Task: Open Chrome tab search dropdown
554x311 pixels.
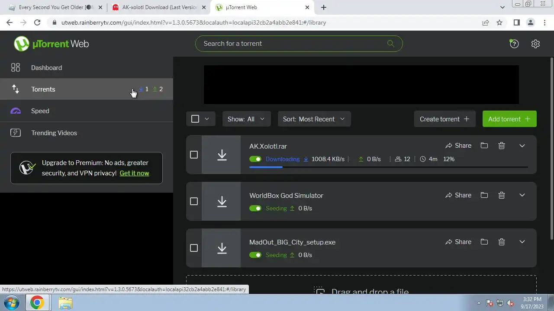Action: tap(502, 7)
